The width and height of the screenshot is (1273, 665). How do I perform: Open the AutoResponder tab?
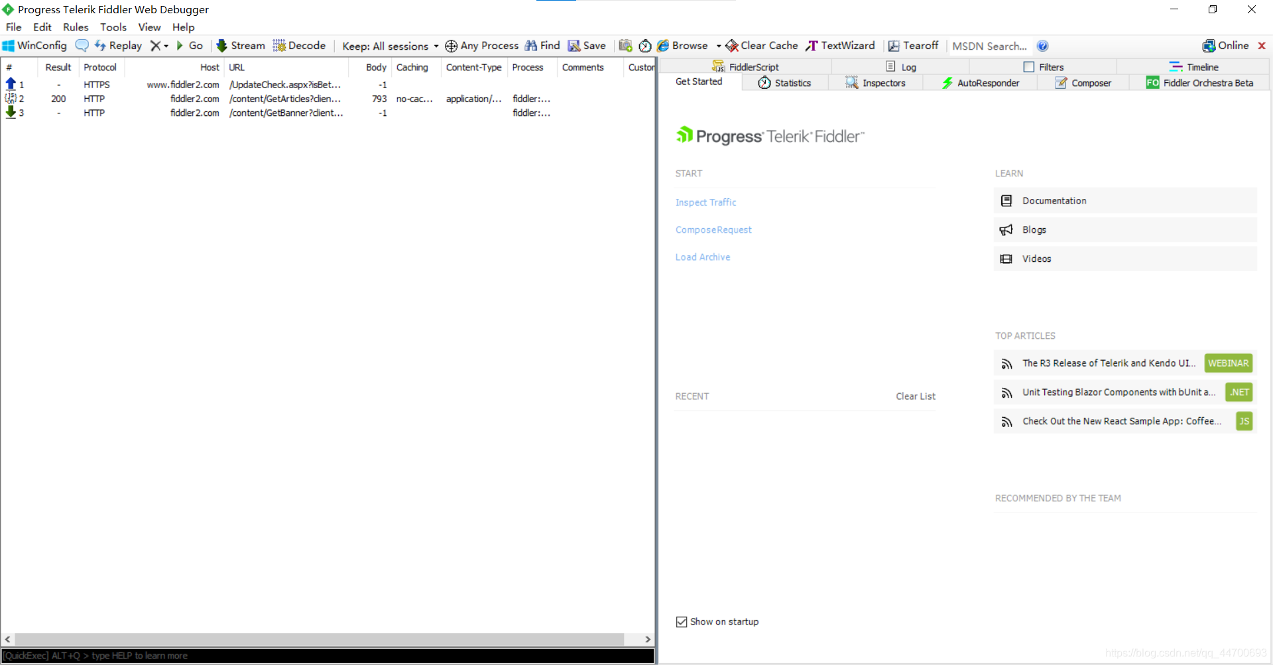coord(981,83)
